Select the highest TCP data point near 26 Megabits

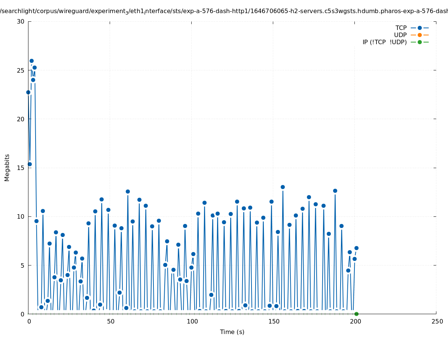pos(31,61)
